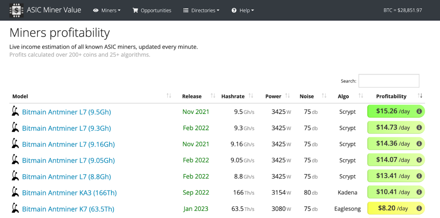Focus the Search input field
The height and width of the screenshot is (218, 440).
point(388,81)
